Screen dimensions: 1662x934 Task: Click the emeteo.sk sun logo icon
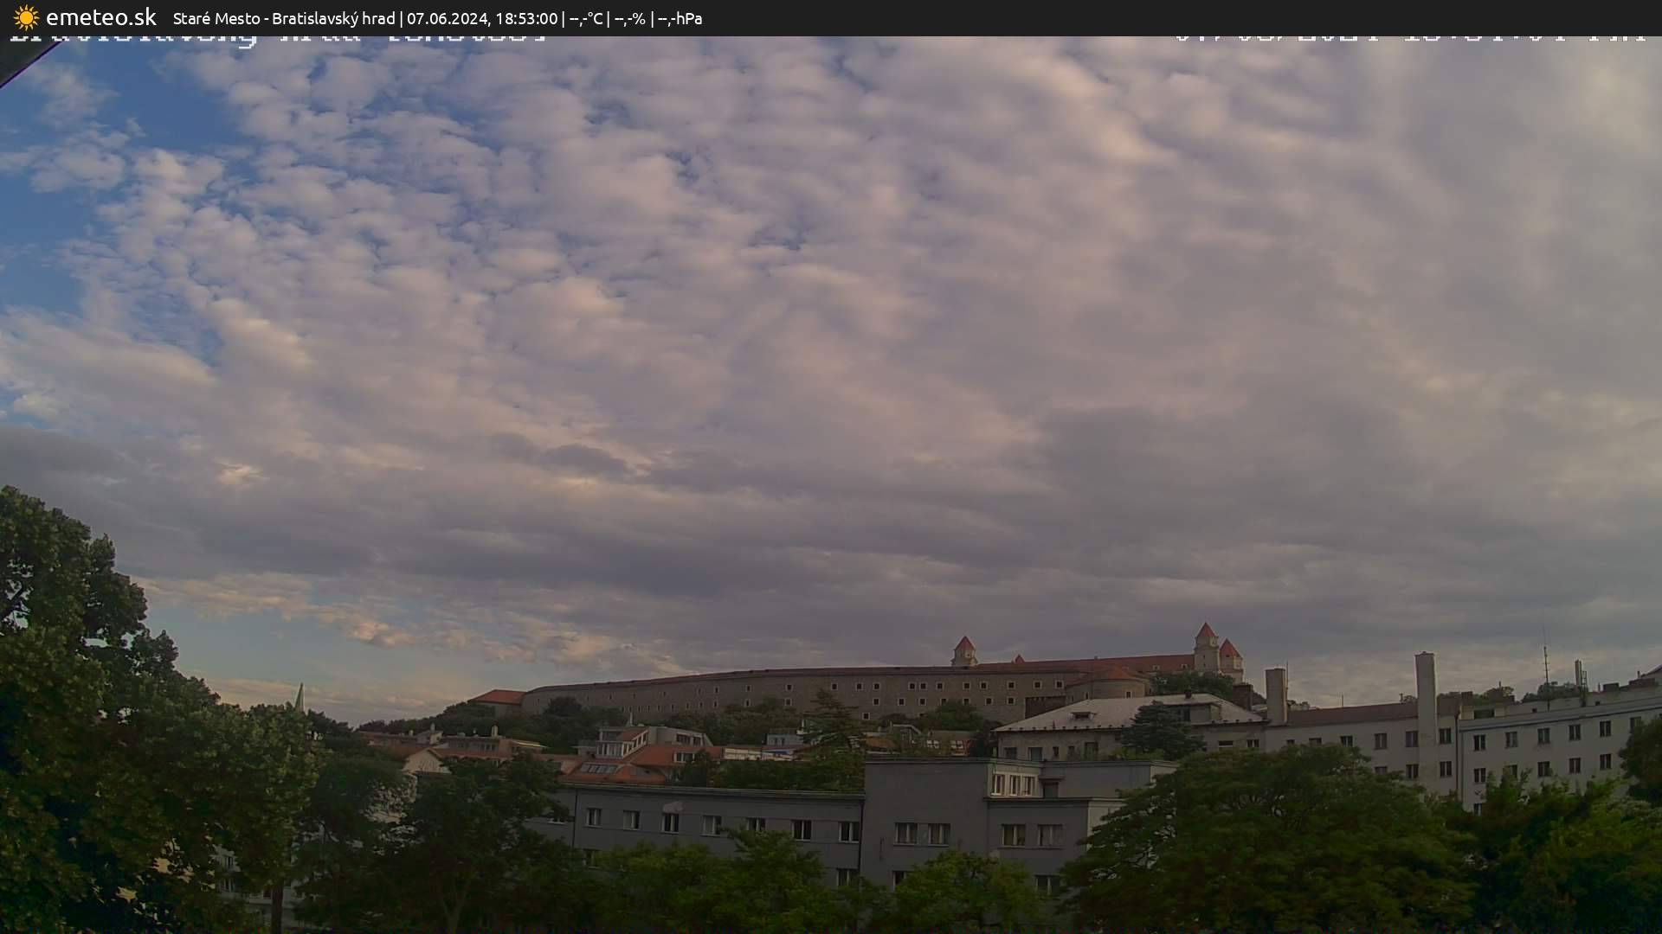[x=26, y=17]
